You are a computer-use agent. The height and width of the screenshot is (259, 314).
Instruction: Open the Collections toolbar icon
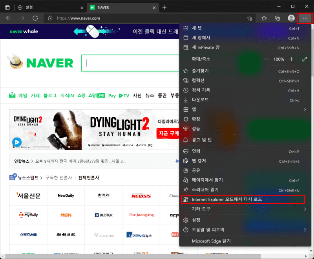[277, 18]
